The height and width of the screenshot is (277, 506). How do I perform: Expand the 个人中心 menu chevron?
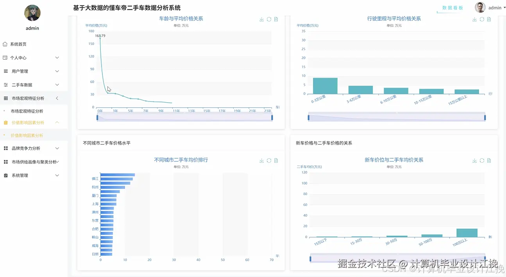click(57, 58)
